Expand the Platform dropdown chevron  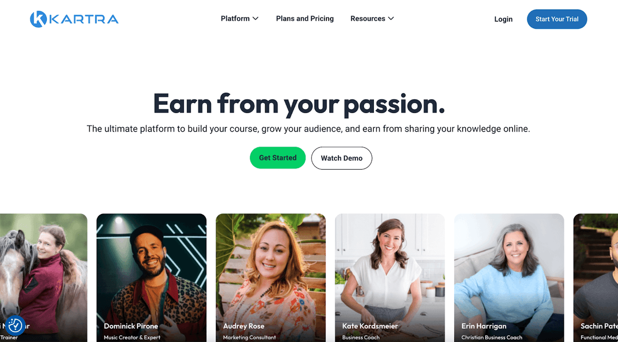point(255,19)
